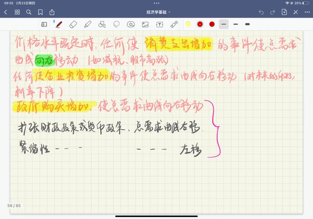Add a new page
The width and height of the screenshot is (313, 219).
point(284,12)
